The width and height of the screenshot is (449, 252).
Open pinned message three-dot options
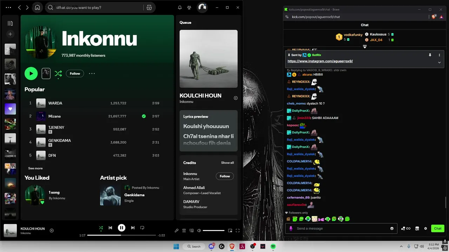(x=439, y=55)
